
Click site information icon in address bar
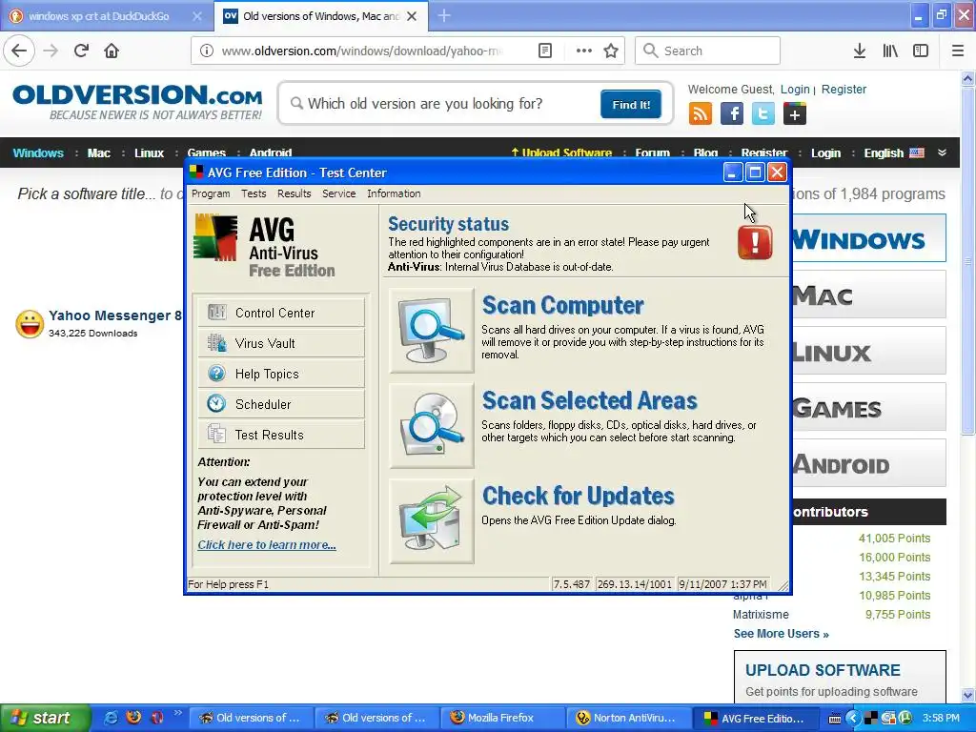tap(207, 51)
